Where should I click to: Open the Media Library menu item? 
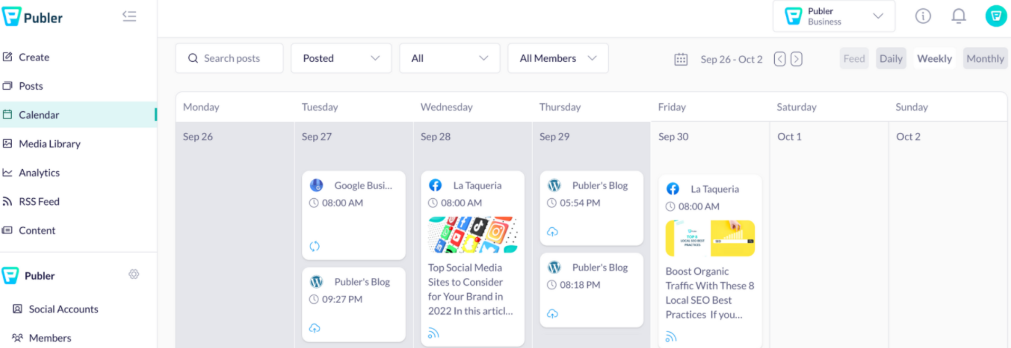49,143
